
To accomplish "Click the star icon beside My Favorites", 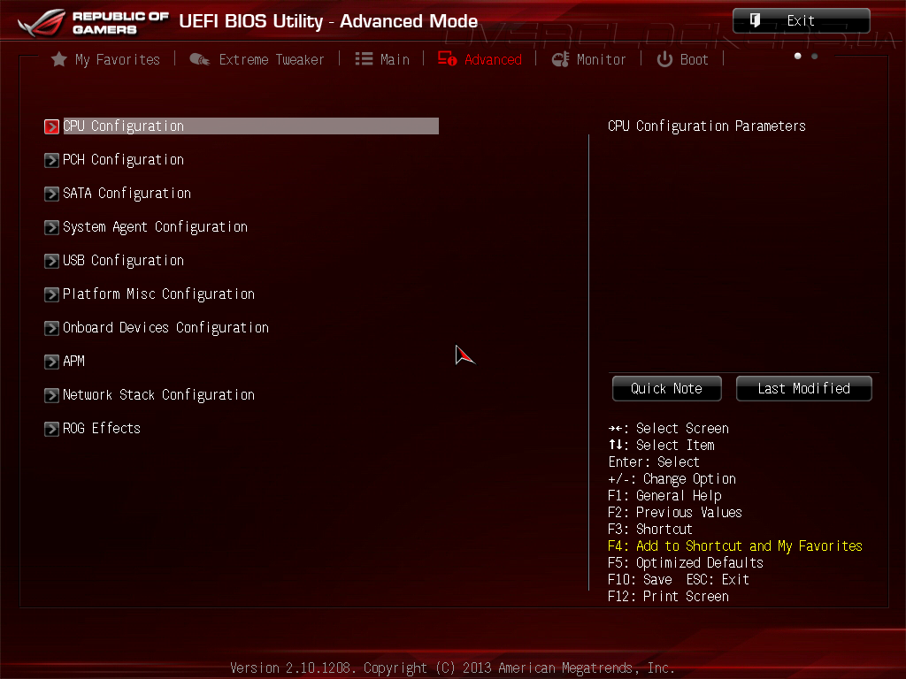I will pyautogui.click(x=59, y=59).
